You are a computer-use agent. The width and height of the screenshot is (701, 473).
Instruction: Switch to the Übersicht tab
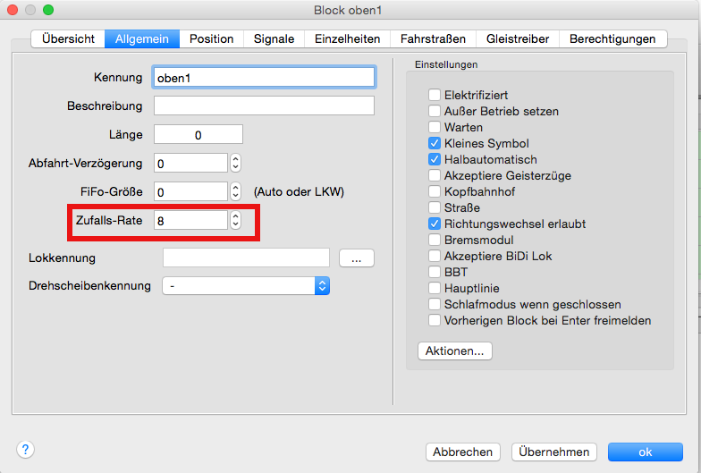[x=68, y=38]
